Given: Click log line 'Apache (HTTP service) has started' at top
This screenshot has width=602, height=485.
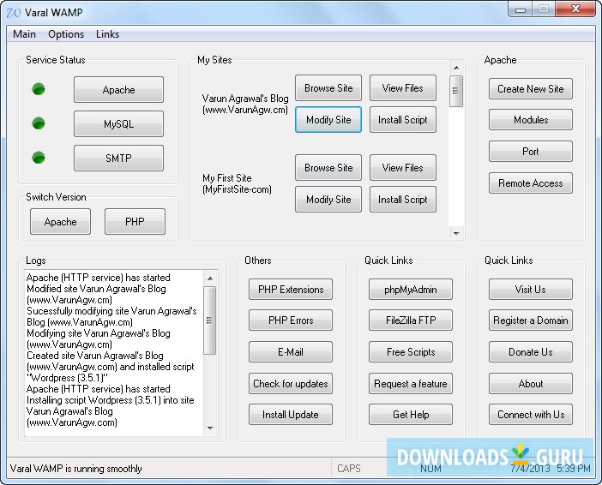Looking at the screenshot, I should [99, 278].
